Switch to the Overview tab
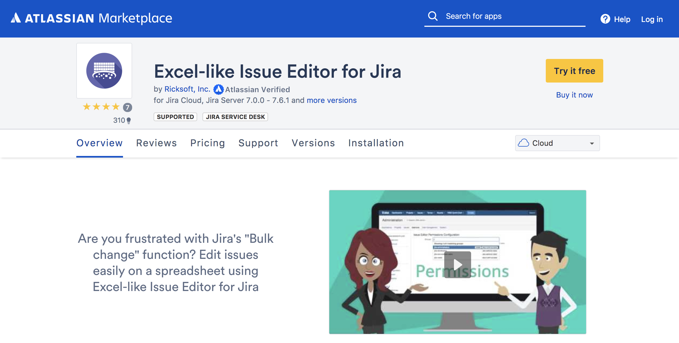The width and height of the screenshot is (679, 343). click(x=99, y=143)
